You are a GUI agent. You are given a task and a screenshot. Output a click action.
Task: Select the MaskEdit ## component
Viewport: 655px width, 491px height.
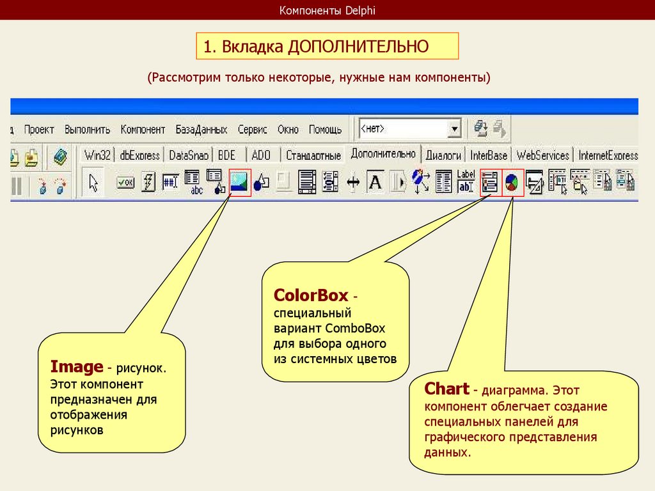click(x=170, y=182)
